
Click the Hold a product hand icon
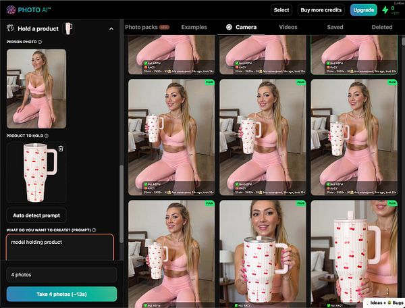(x=10, y=28)
